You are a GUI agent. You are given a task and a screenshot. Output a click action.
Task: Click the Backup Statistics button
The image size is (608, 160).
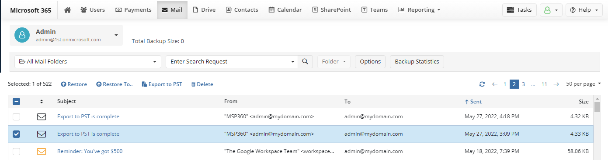click(x=417, y=62)
